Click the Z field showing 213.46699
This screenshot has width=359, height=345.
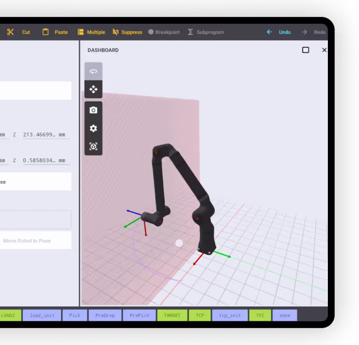click(46, 135)
